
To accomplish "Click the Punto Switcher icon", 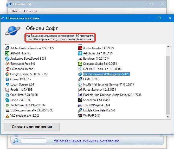I will click(80, 90).
